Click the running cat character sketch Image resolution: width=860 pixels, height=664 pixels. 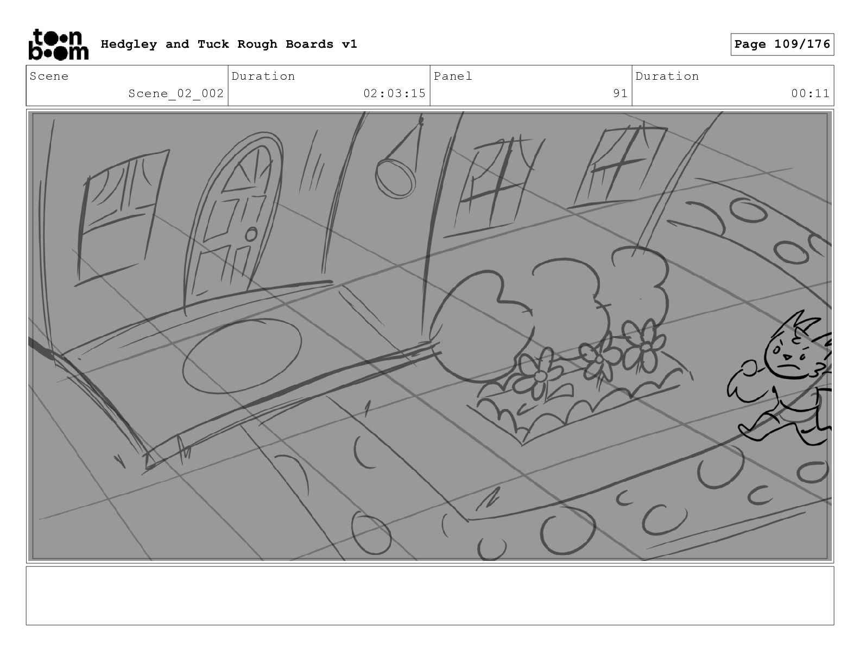tap(780, 378)
